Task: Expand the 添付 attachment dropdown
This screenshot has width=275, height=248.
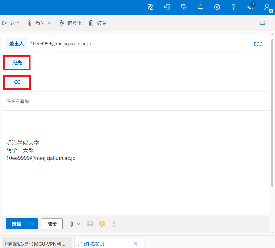Action: click(x=50, y=23)
